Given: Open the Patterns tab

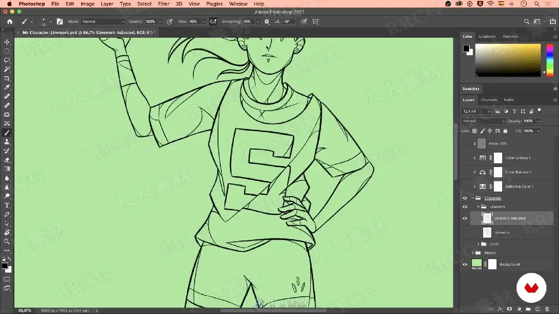Looking at the screenshot, I should pyautogui.click(x=510, y=36).
